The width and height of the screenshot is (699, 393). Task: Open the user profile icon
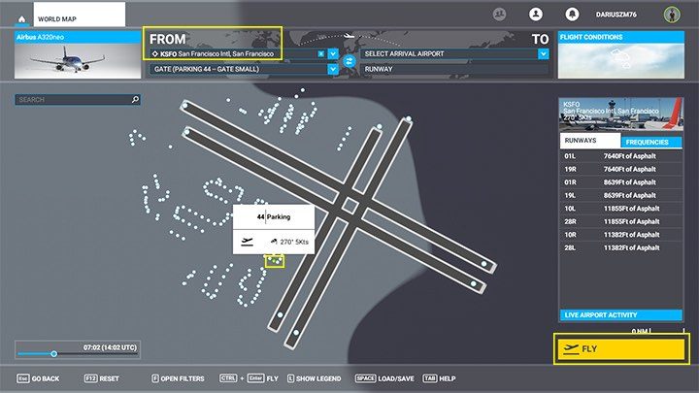[x=534, y=15]
